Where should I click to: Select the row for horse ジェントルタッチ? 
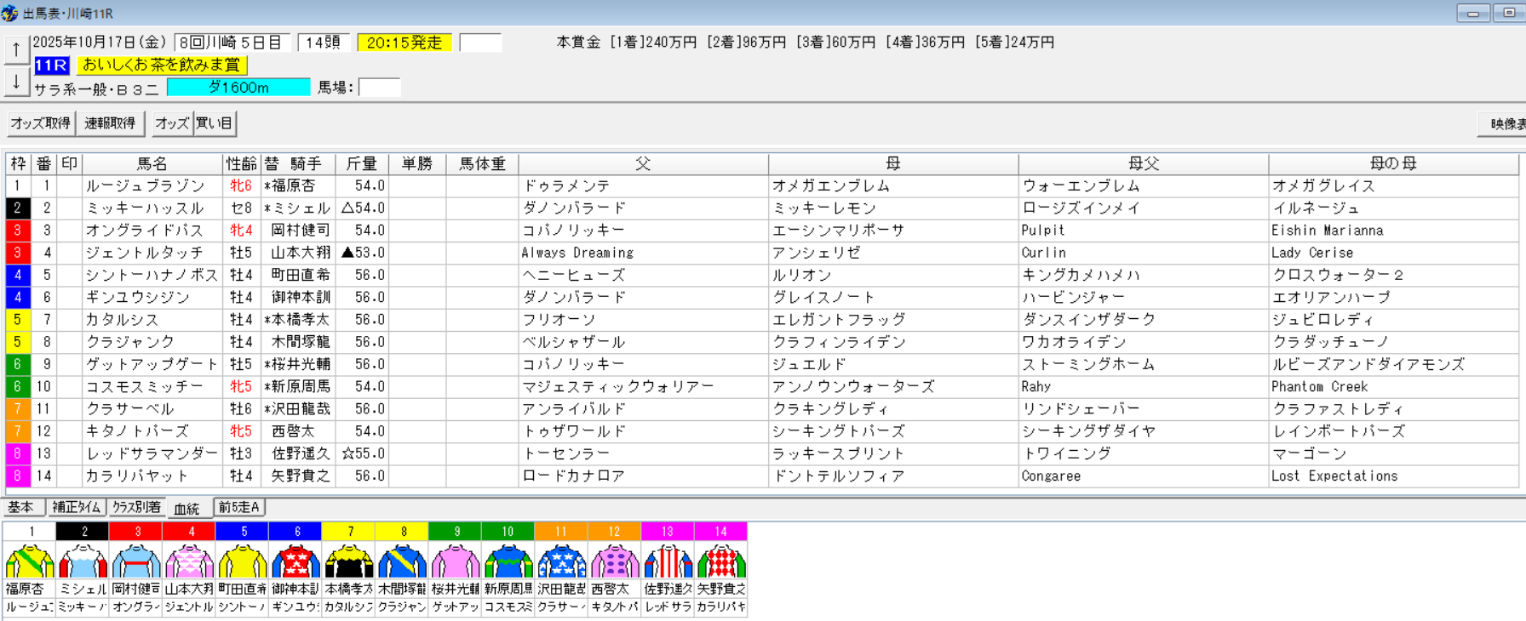pos(145,253)
